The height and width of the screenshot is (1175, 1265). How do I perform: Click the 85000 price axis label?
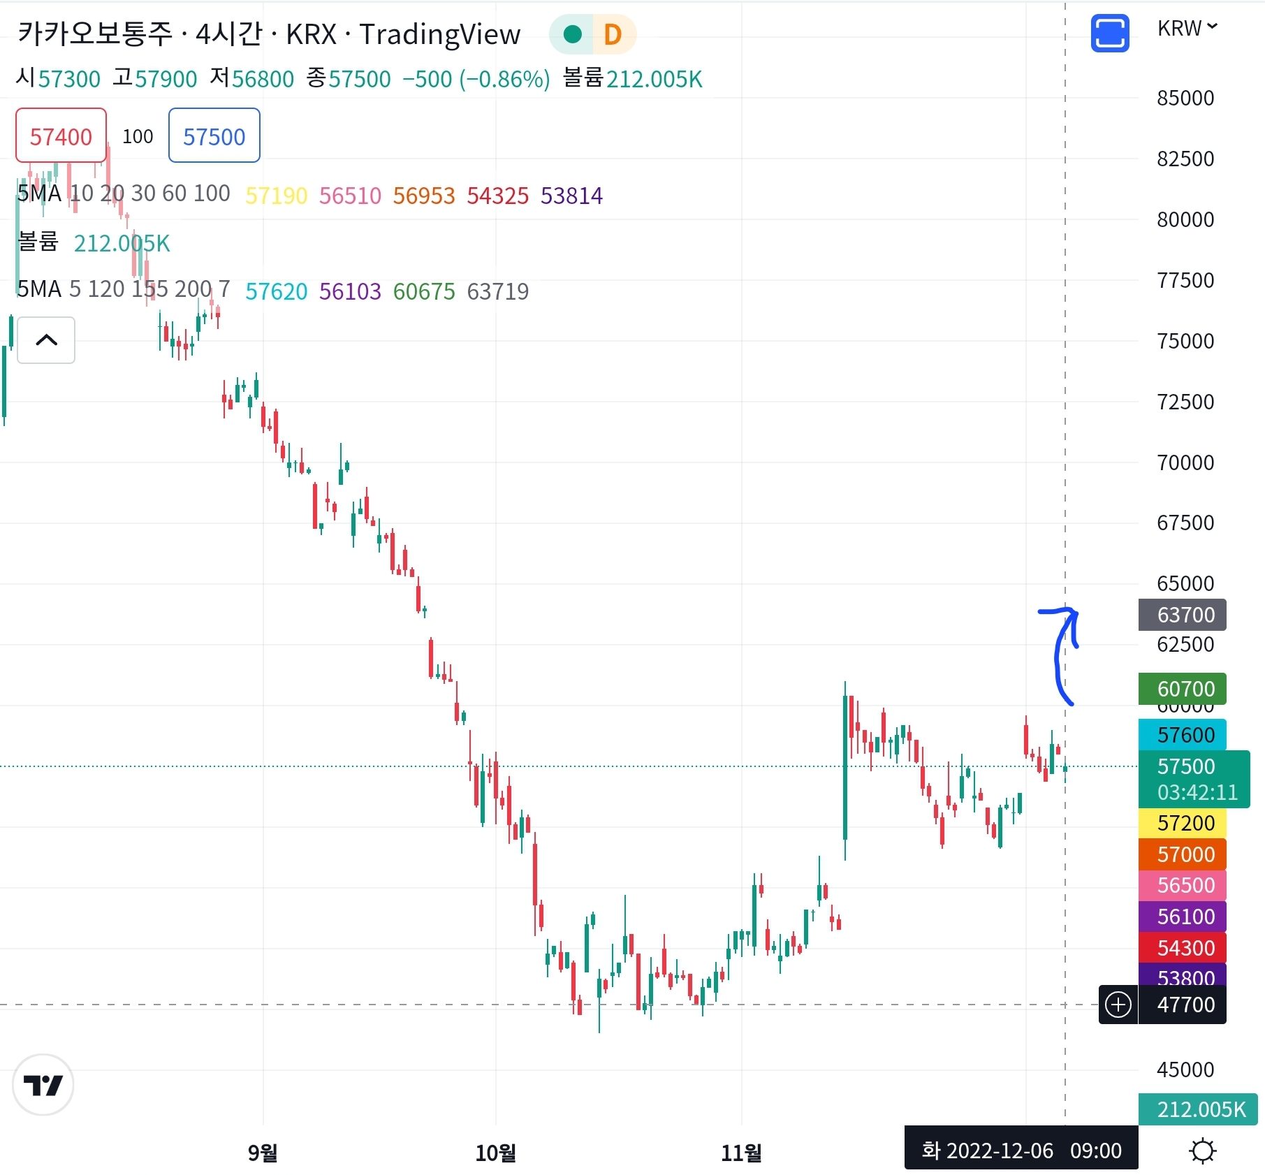click(1185, 98)
